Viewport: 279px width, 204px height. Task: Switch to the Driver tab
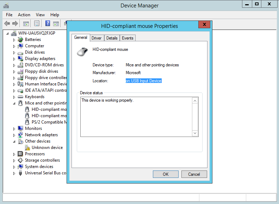tap(96, 38)
